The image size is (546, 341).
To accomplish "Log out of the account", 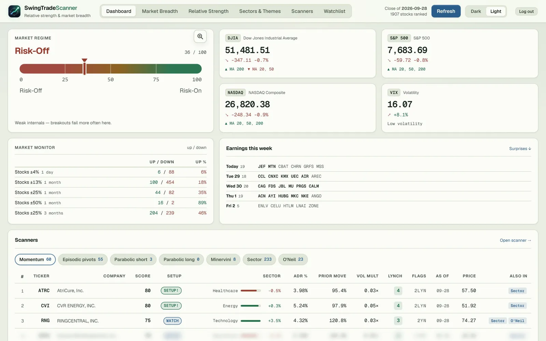I will [526, 11].
